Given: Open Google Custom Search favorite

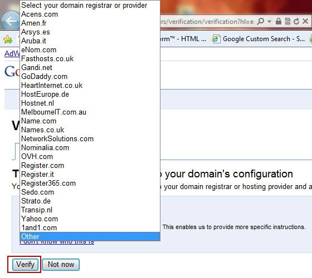Looking at the screenshot, I should click(x=264, y=39).
